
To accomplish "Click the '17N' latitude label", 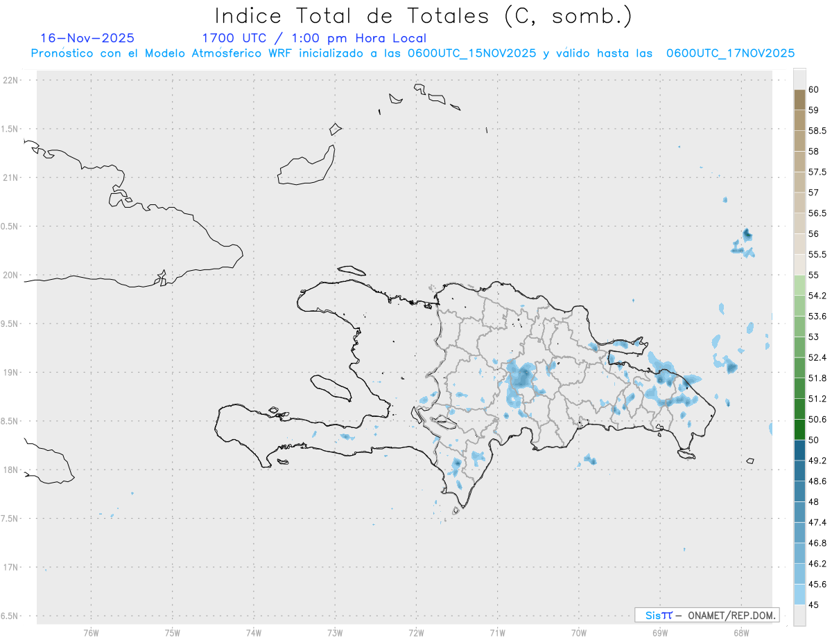I will click(x=11, y=567).
